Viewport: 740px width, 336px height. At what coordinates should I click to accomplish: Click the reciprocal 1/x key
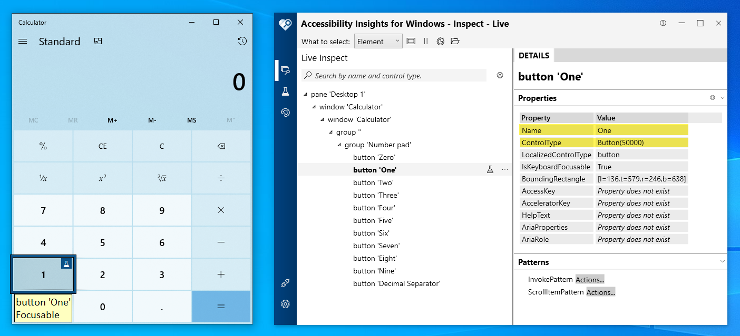(43, 178)
